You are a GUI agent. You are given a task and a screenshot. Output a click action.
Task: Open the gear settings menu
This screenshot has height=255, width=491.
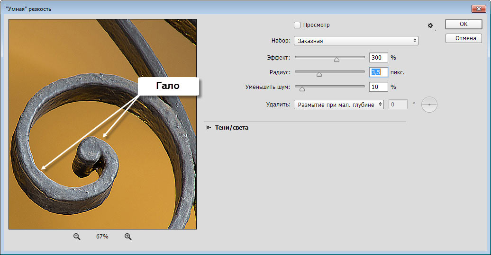tap(431, 26)
